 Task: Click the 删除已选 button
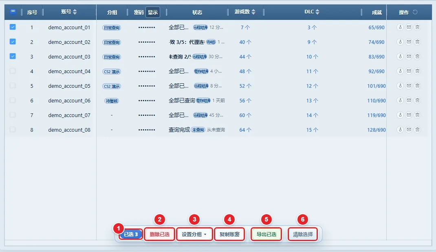[x=160, y=234]
